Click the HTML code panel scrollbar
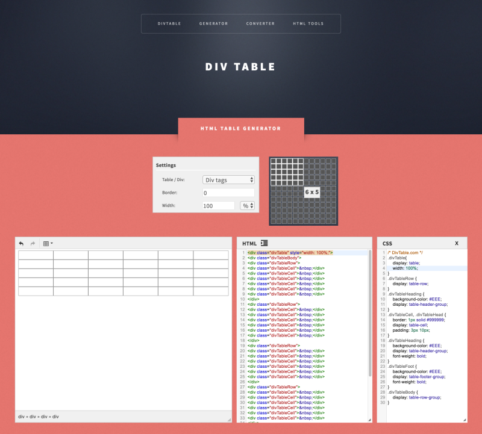This screenshot has width=482, height=434. point(370,312)
